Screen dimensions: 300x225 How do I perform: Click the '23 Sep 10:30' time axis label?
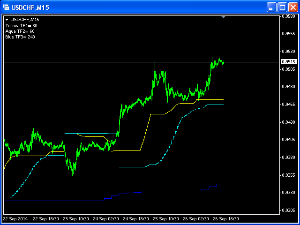click(x=76, y=219)
